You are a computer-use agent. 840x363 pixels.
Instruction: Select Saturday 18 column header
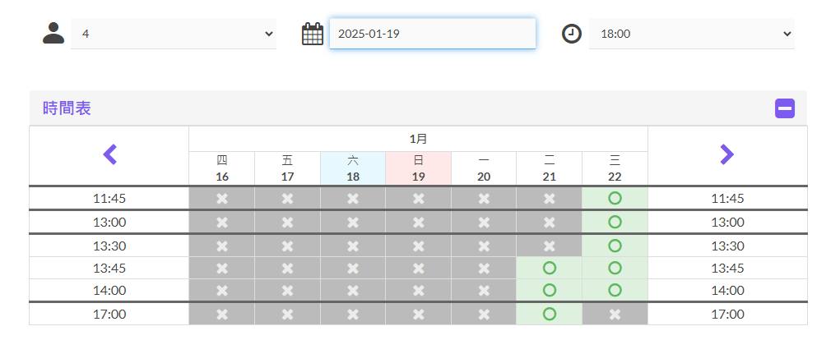click(353, 168)
